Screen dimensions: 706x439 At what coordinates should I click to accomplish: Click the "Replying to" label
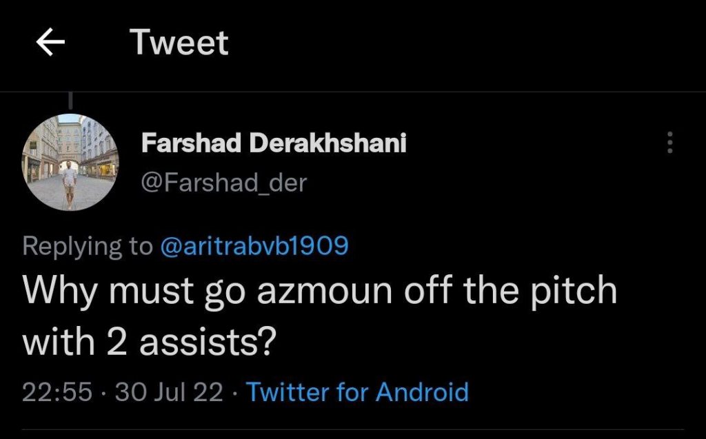[x=88, y=246]
